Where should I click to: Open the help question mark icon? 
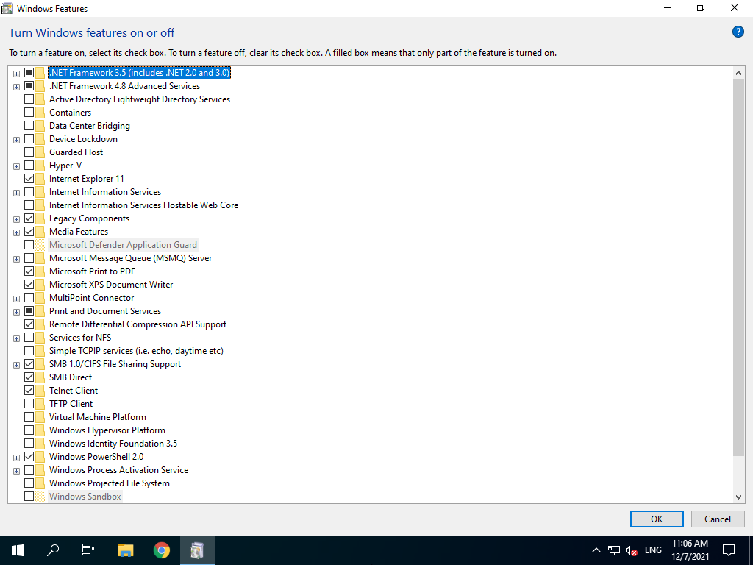click(x=738, y=32)
